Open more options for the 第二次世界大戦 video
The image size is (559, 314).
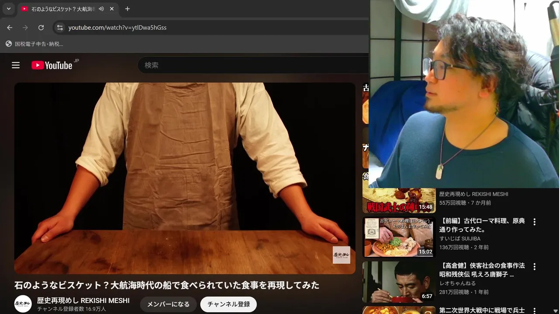point(534,311)
